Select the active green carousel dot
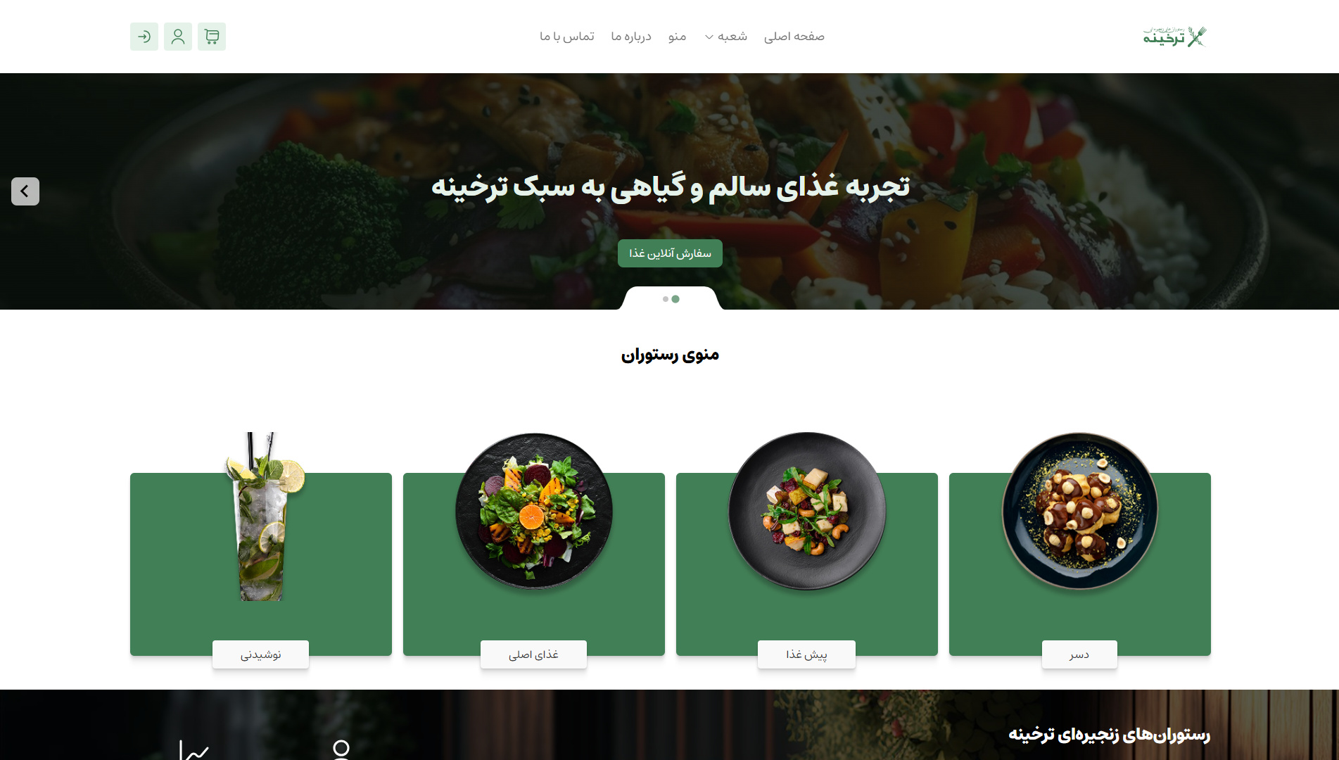Viewport: 1339px width, 760px height. [675, 299]
